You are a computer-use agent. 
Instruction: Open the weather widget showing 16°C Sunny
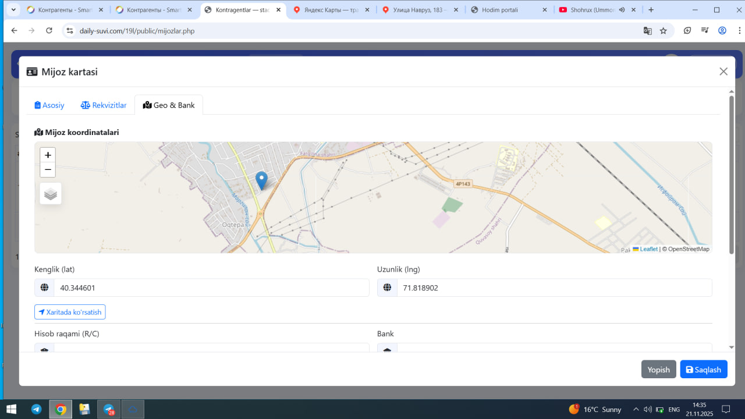coord(595,409)
